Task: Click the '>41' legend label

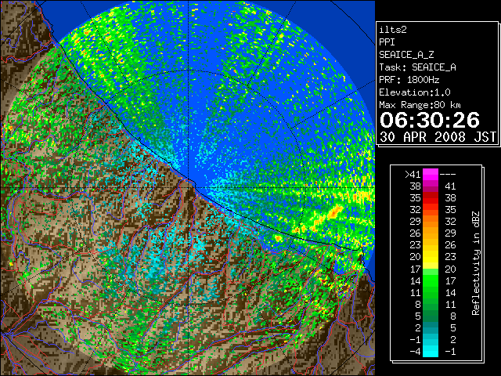Action: (x=413, y=175)
